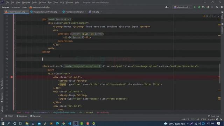Click 'views' in navigation breadcrumb

[x=25, y=7]
